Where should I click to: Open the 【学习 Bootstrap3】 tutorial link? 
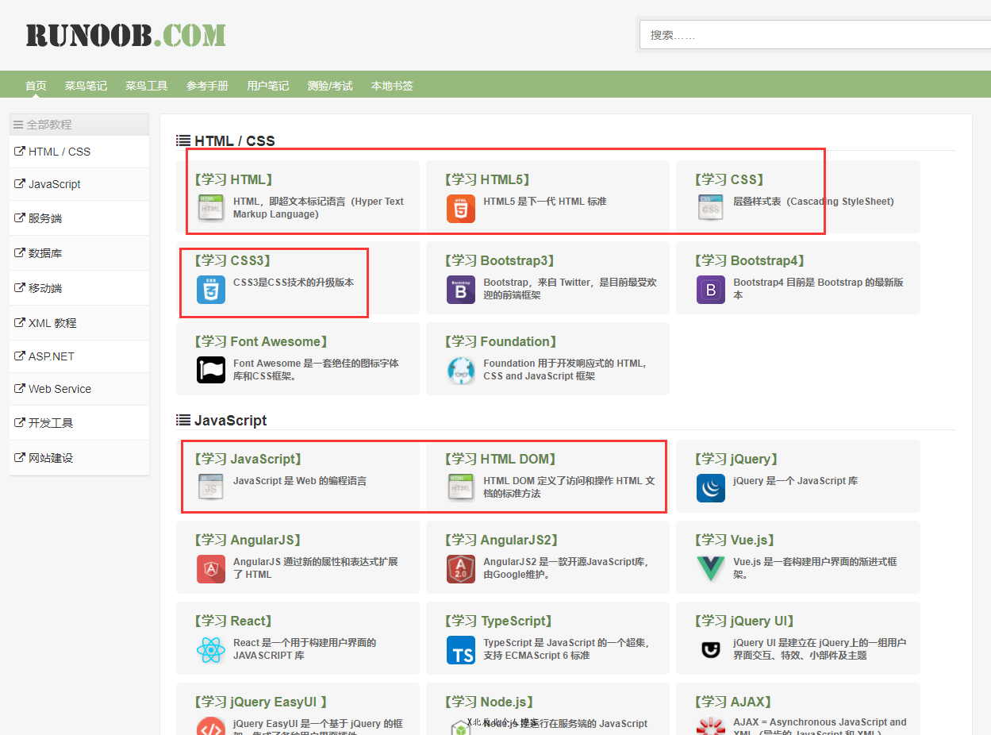coord(499,260)
